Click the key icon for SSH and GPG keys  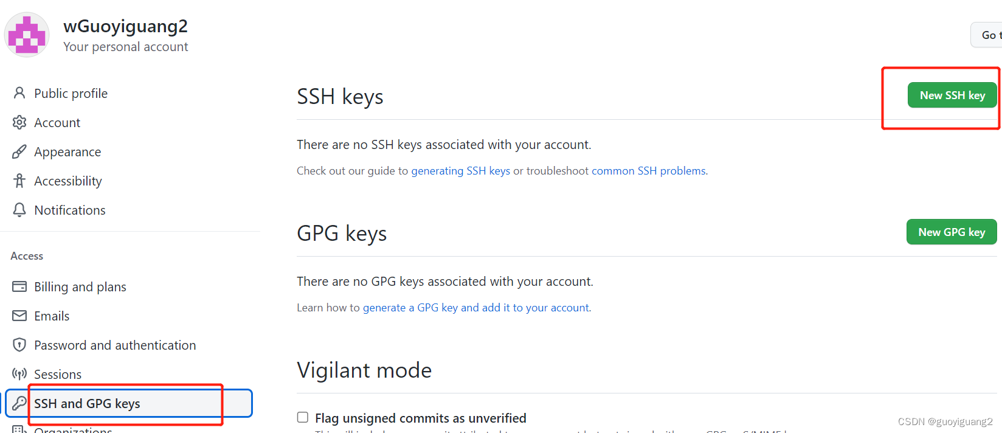coord(19,403)
